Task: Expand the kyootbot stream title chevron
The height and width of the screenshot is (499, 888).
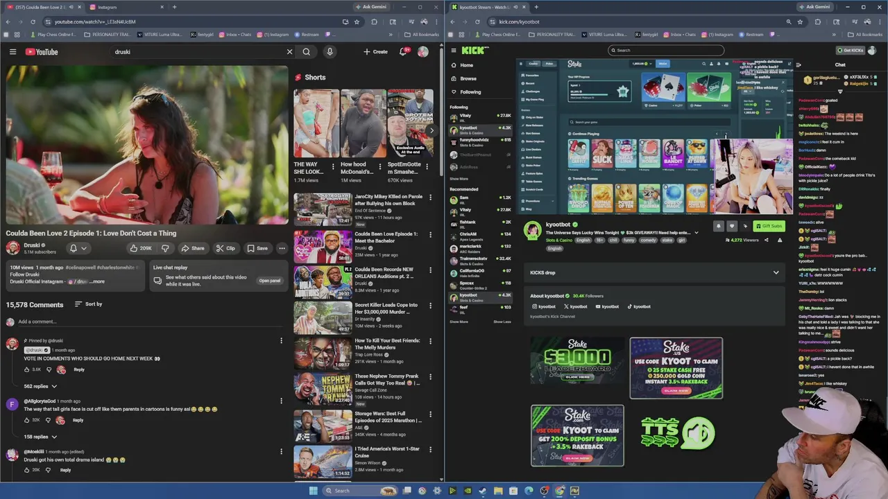Action: tap(695, 233)
